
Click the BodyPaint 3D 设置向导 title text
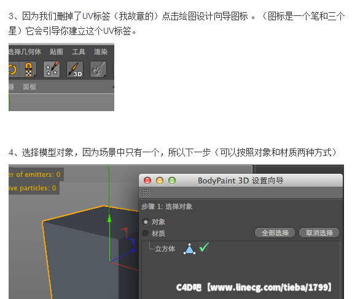(x=240, y=181)
